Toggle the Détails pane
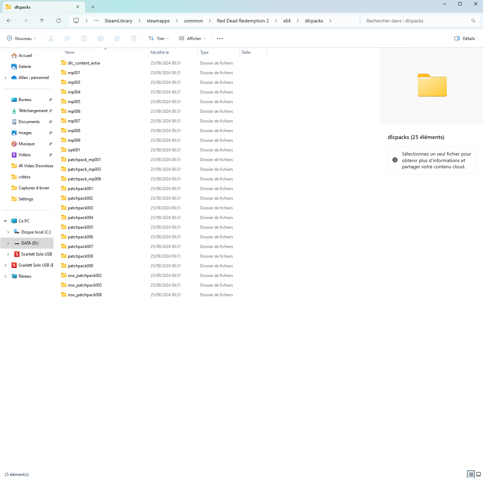The width and height of the screenshot is (483, 478). [x=465, y=38]
